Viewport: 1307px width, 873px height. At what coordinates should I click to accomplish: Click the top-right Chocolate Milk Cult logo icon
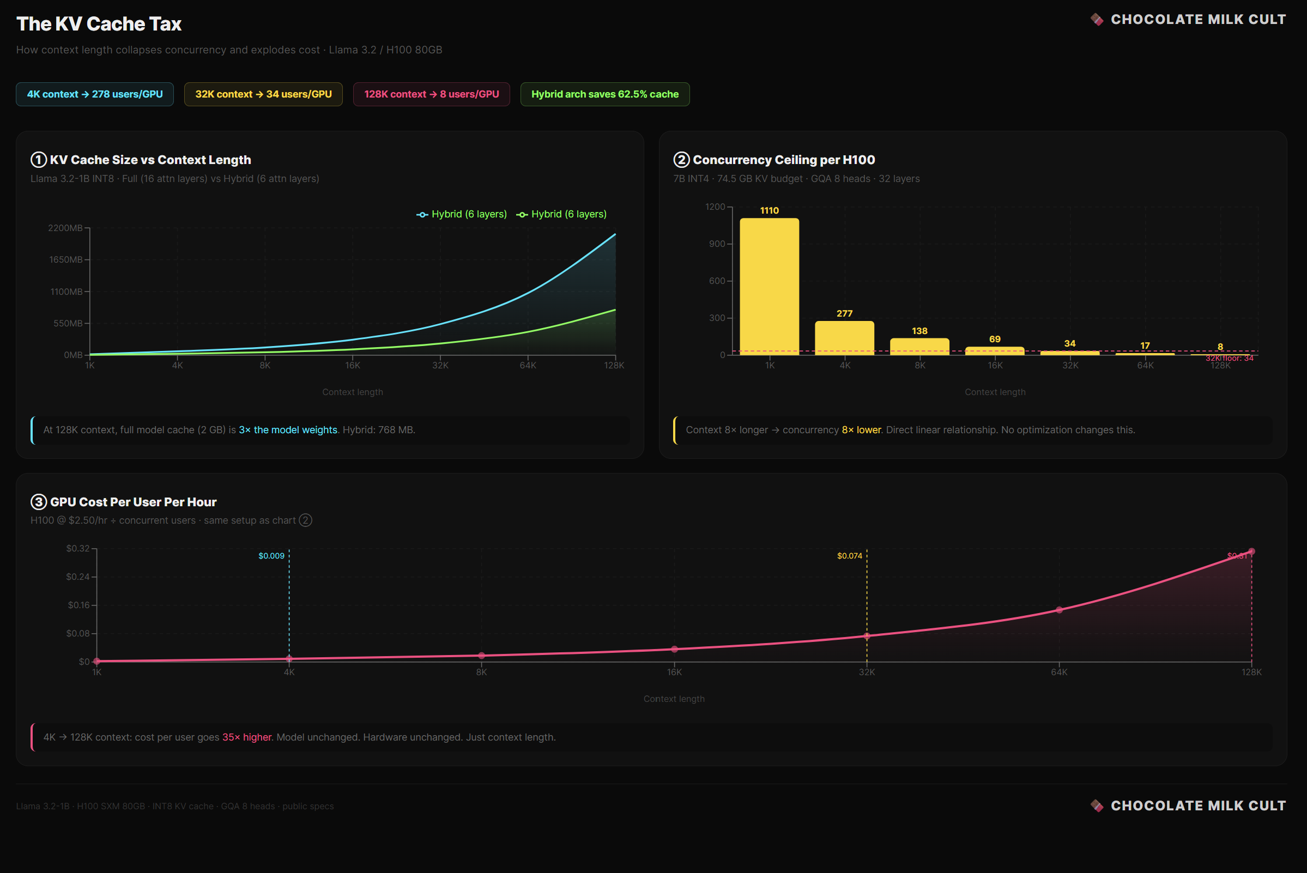pyautogui.click(x=1097, y=20)
